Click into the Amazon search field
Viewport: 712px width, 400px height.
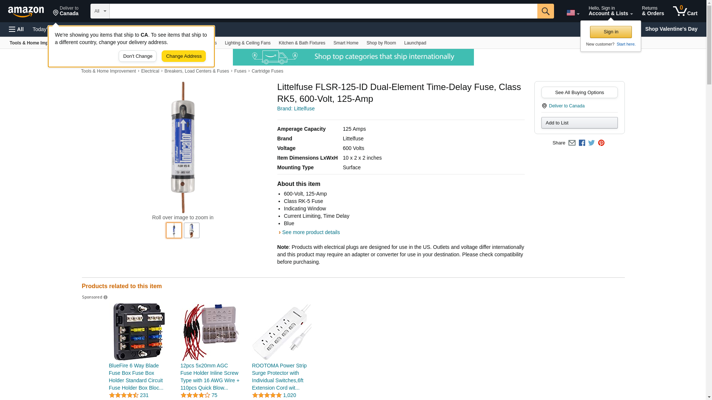323,11
